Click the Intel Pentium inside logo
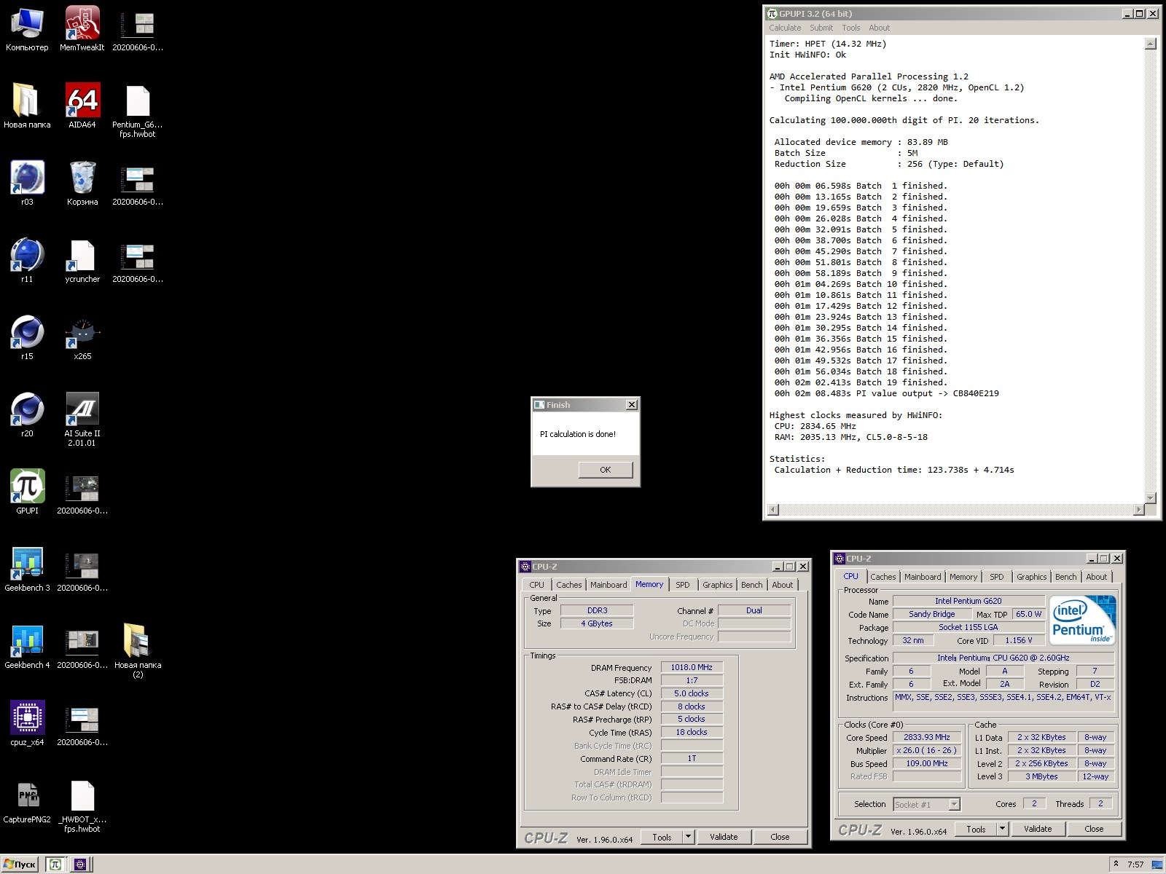The width and height of the screenshot is (1166, 874). point(1083,620)
